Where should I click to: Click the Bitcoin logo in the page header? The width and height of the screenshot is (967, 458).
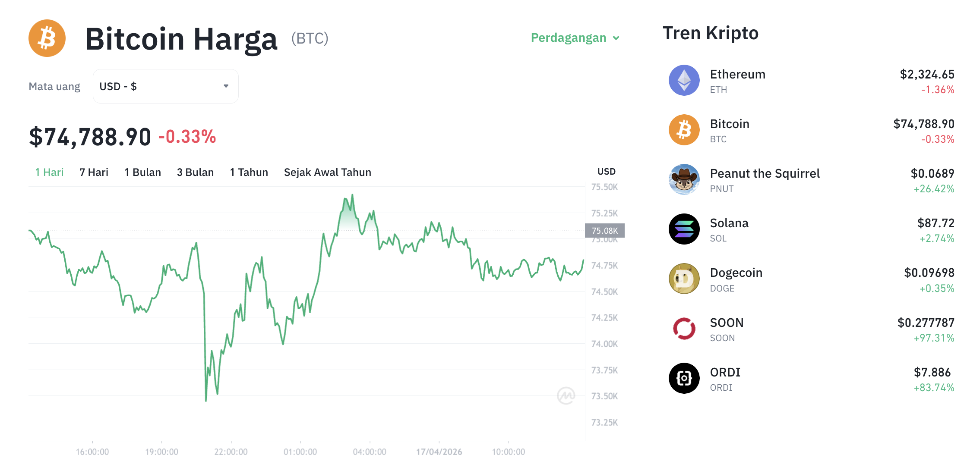(47, 38)
